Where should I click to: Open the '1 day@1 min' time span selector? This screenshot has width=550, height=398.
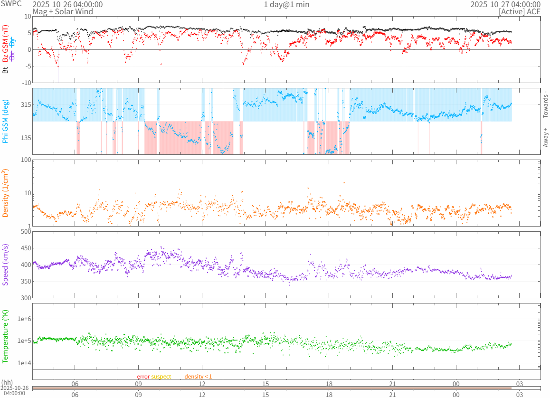[x=286, y=4]
